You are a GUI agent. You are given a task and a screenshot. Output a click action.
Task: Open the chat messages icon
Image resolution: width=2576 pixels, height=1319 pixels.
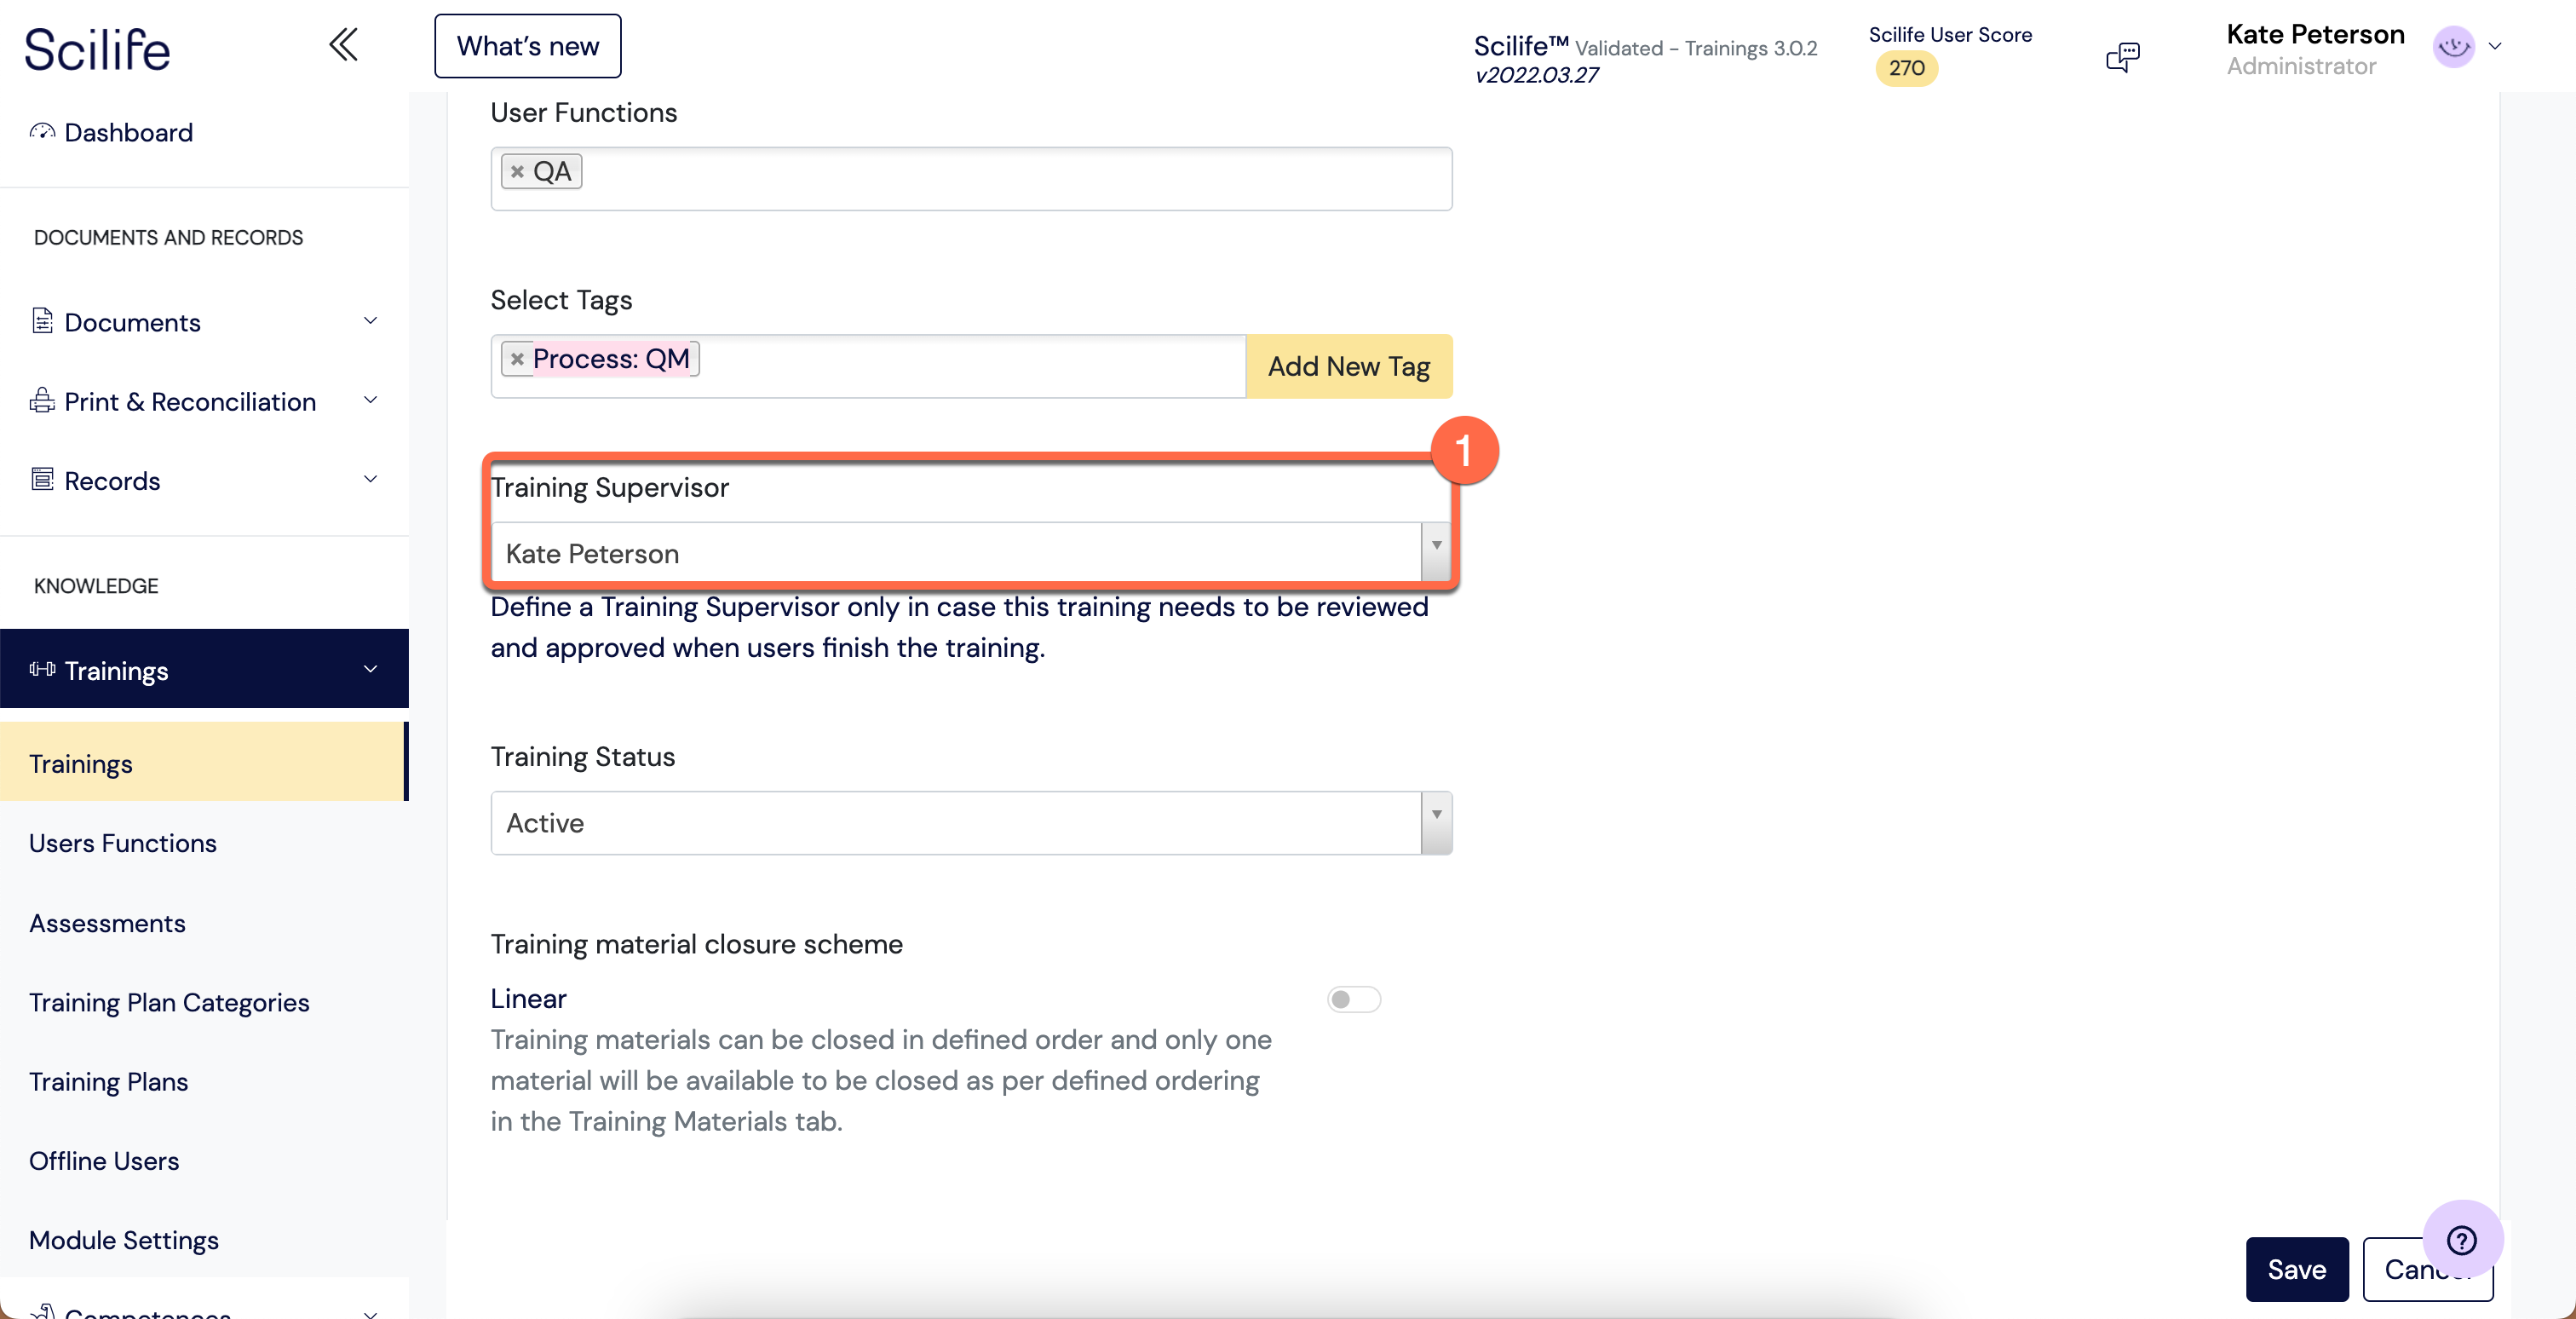click(2122, 56)
